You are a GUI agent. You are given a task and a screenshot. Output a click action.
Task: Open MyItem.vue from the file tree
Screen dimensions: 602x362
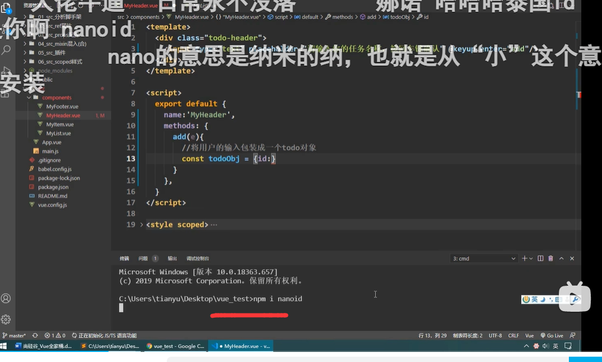[x=60, y=124]
